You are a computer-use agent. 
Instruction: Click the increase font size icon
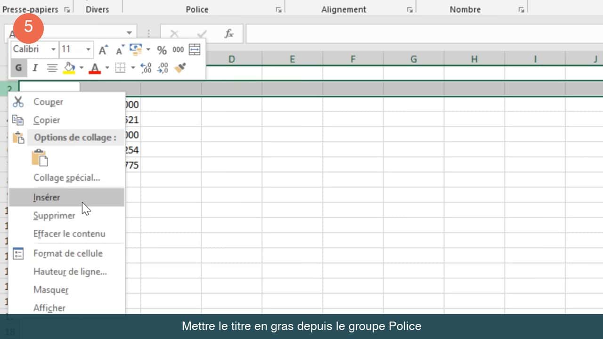pyautogui.click(x=103, y=49)
